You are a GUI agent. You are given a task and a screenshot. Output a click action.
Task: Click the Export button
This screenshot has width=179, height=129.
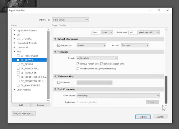tap(143, 117)
